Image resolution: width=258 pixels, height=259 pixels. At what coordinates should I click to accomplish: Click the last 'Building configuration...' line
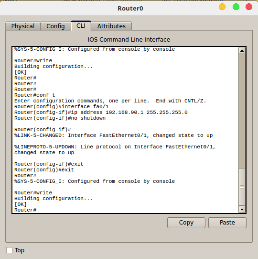pyautogui.click(x=54, y=199)
